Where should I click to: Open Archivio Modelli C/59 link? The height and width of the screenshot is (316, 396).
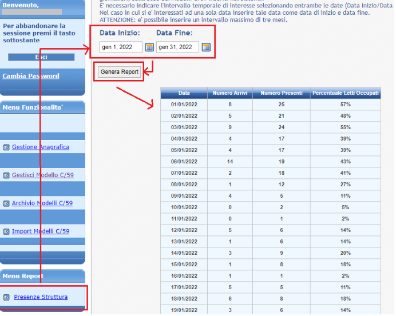[42, 203]
